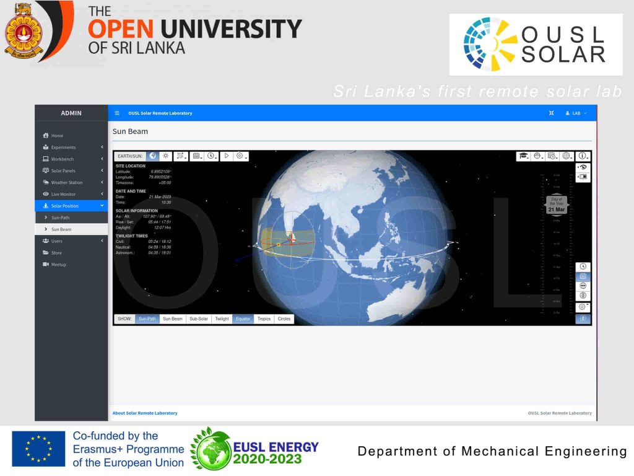634x476 pixels.
Task: Click the ADMIN sidebar header
Action: (71, 113)
